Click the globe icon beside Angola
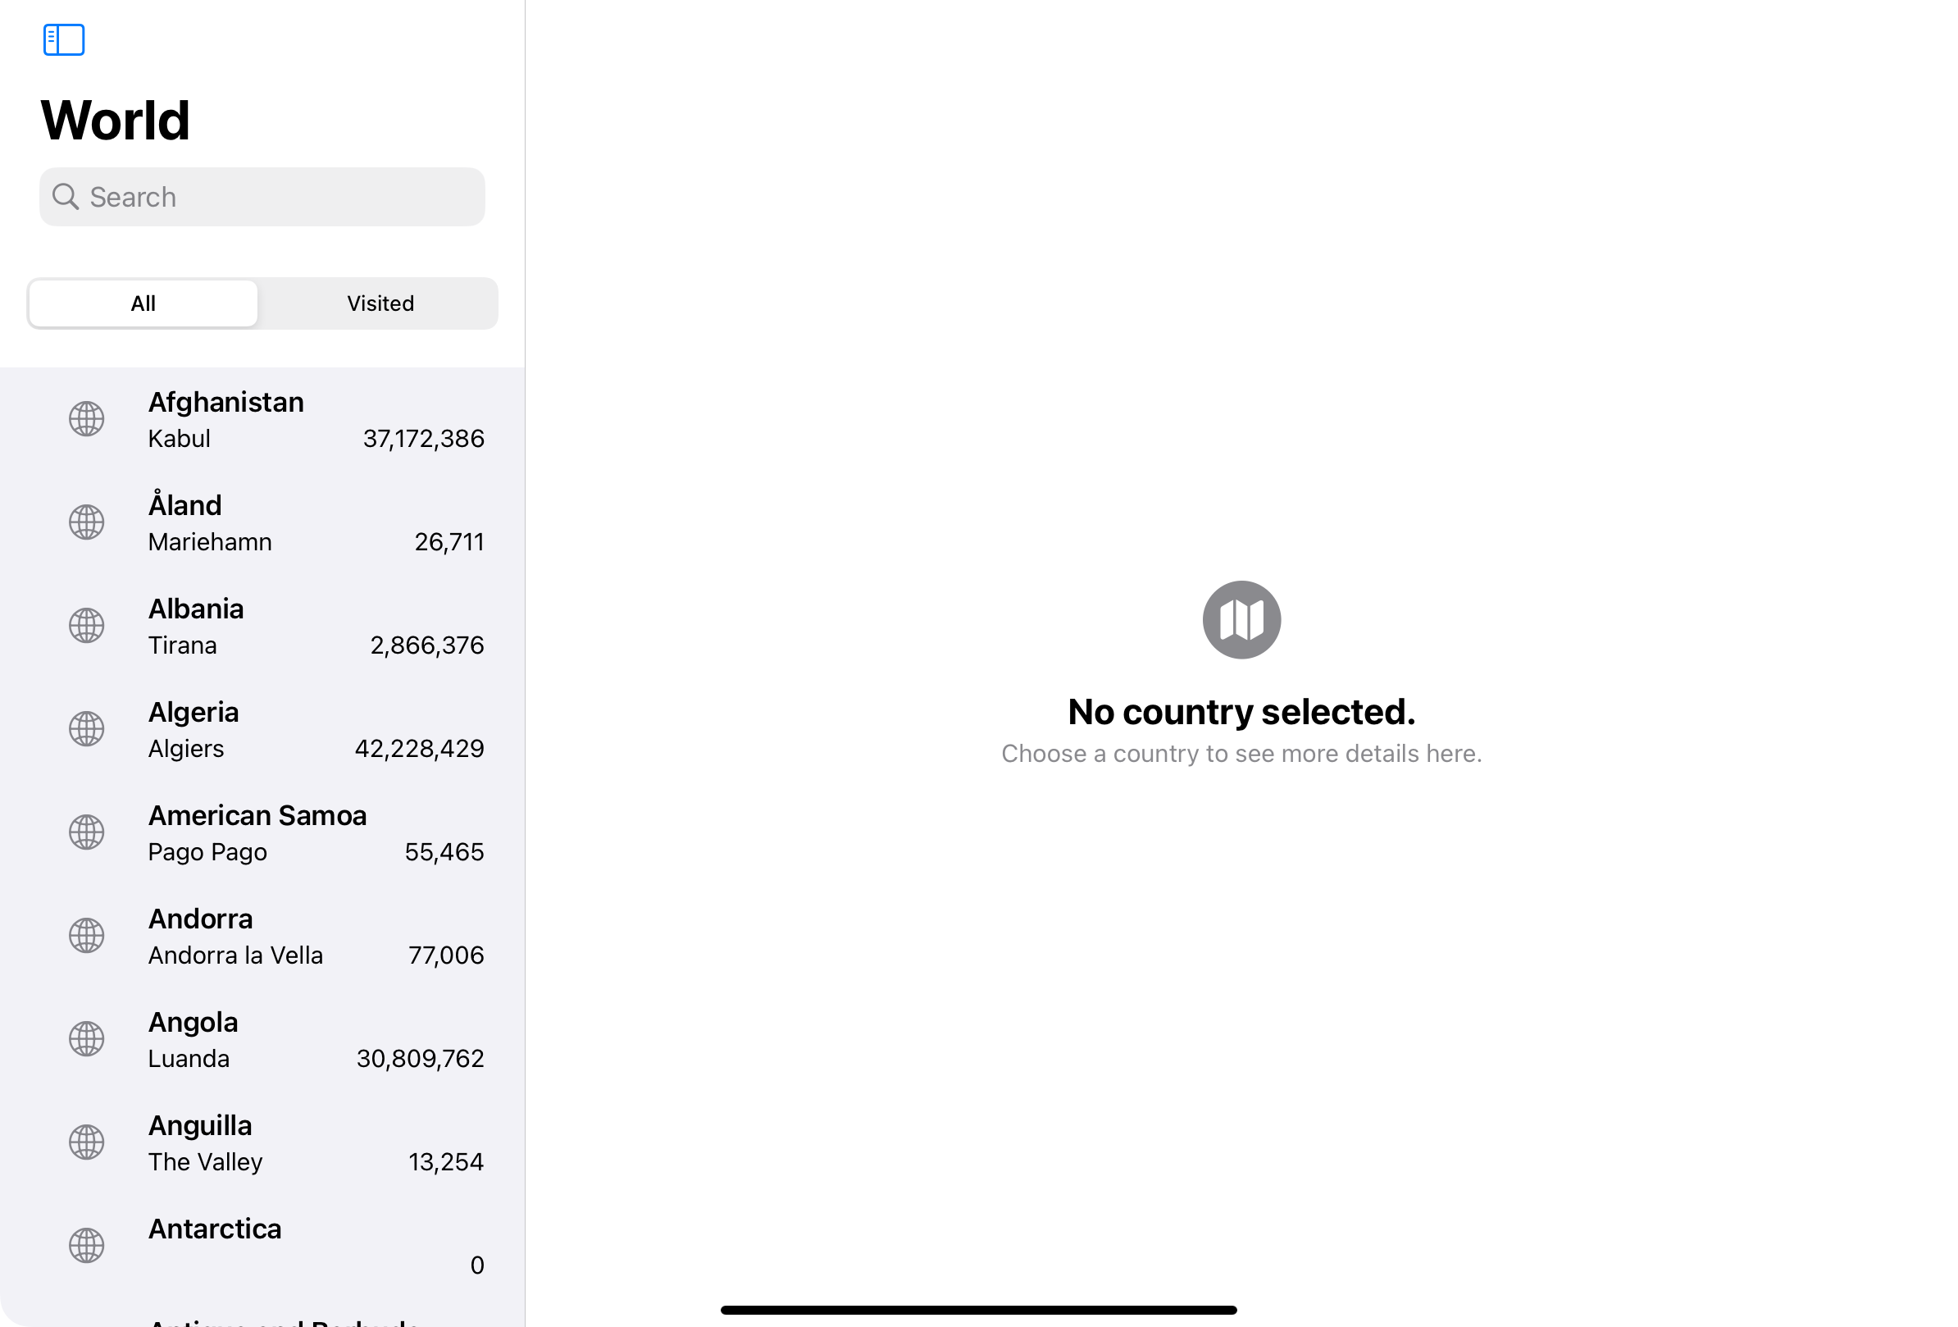 [x=86, y=1038]
